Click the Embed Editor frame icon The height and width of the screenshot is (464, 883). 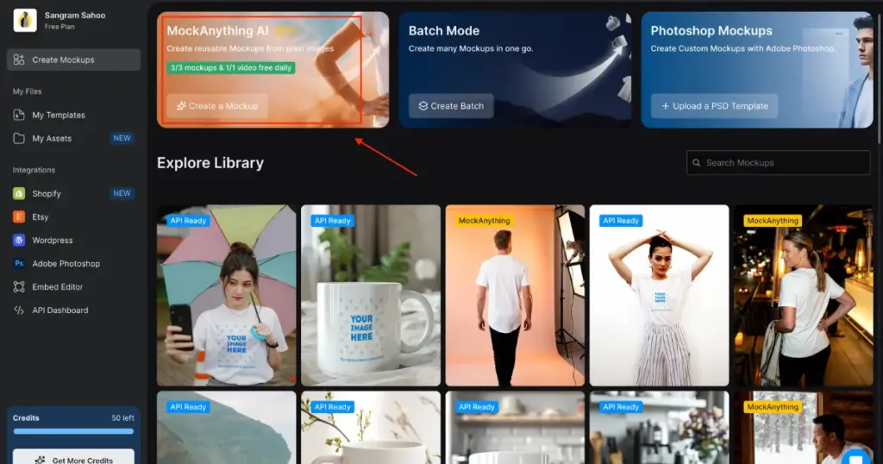(19, 287)
